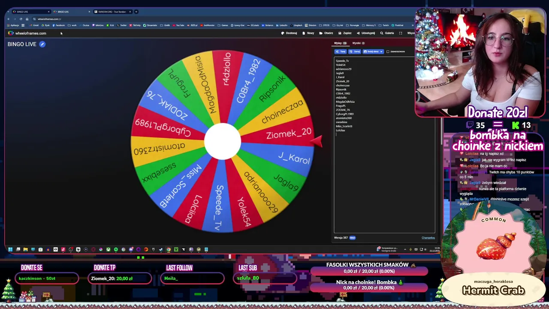Open the Gmail bookmark
This screenshot has height=309, width=549.
tap(34, 25)
